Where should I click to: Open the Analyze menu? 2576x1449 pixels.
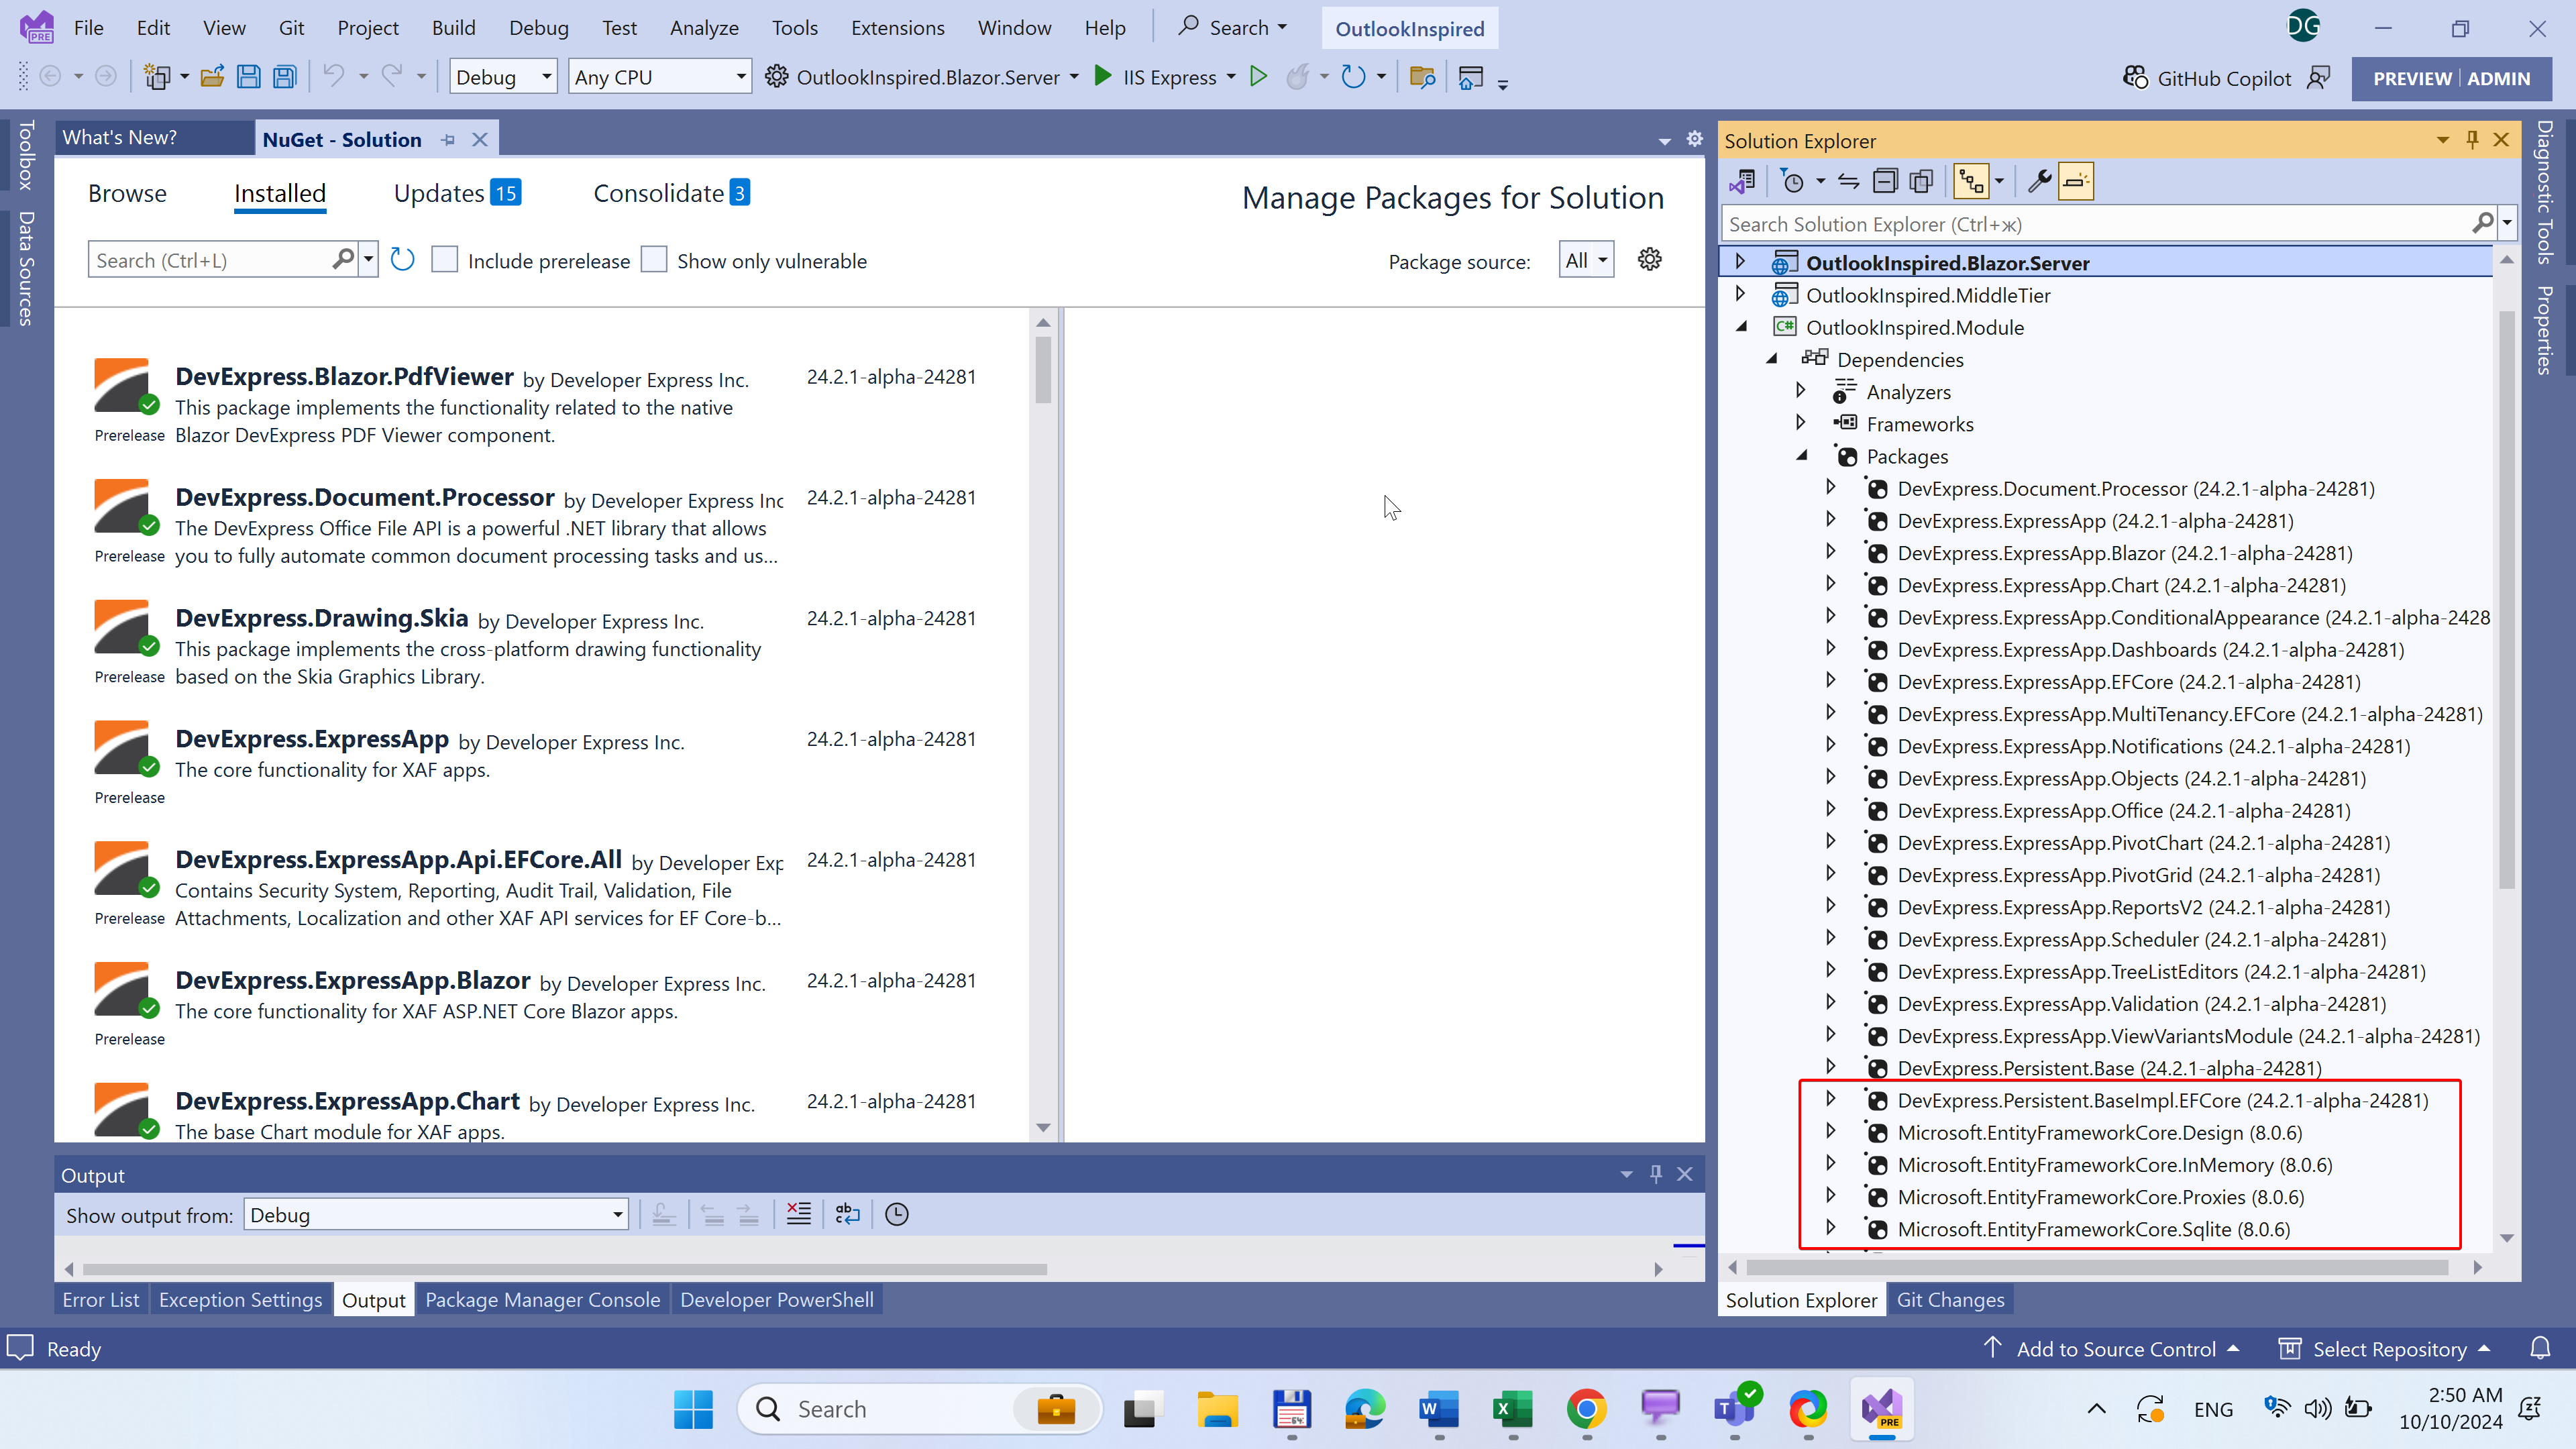pyautogui.click(x=704, y=28)
